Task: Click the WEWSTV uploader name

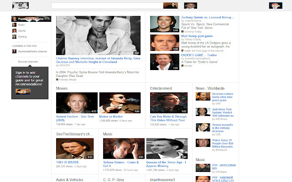Action: point(65,66)
